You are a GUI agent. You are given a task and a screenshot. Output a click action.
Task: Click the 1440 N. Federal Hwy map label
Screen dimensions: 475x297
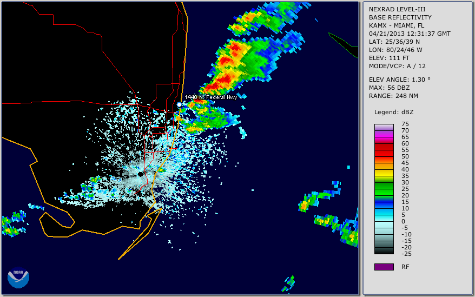point(210,97)
